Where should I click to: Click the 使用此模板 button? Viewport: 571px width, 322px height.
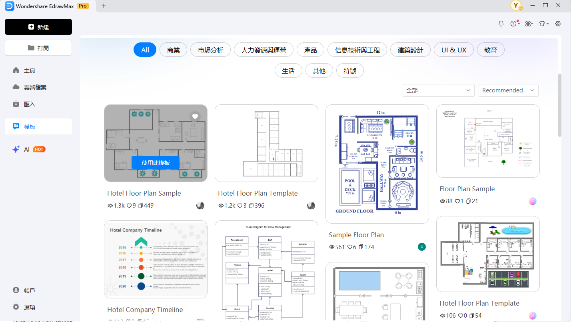(x=156, y=163)
